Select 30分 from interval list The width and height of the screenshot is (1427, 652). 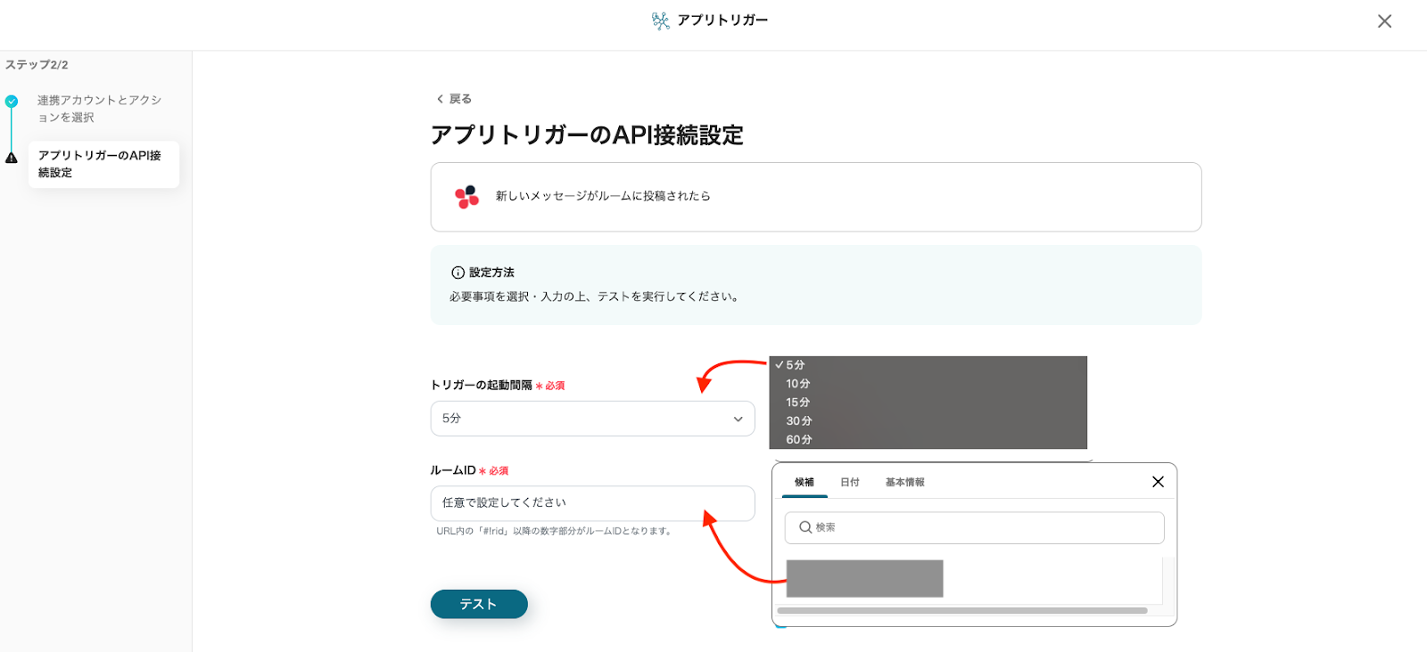(798, 421)
